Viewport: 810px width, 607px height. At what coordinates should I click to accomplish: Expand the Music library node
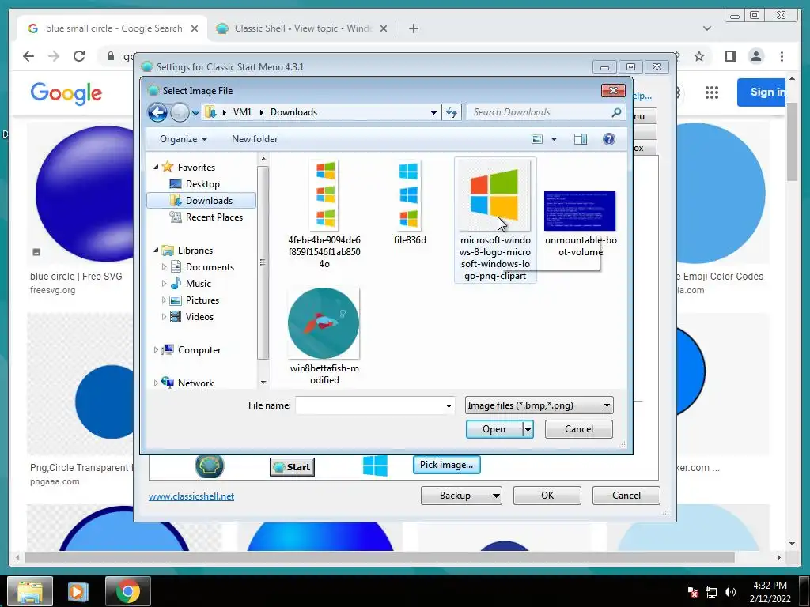[164, 284]
